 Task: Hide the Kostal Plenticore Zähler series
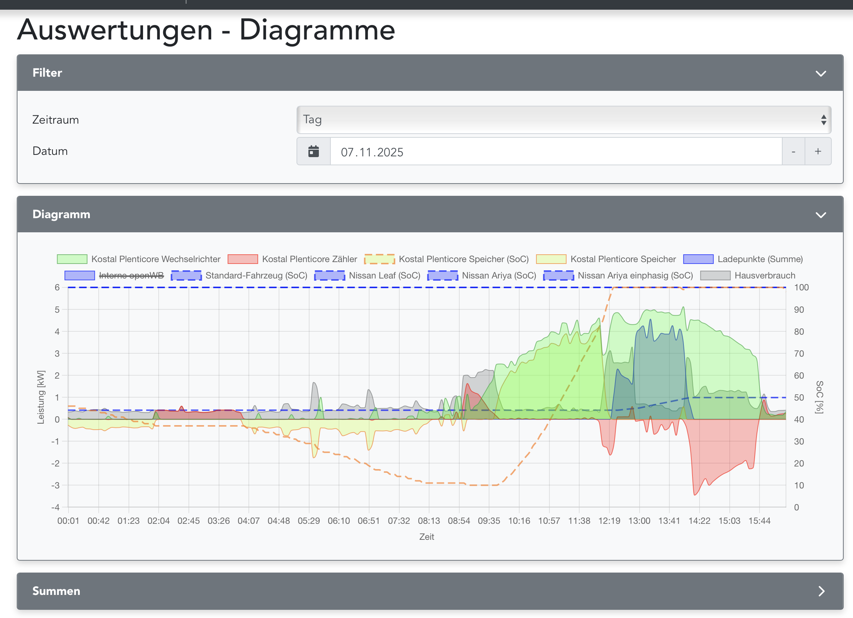point(242,259)
